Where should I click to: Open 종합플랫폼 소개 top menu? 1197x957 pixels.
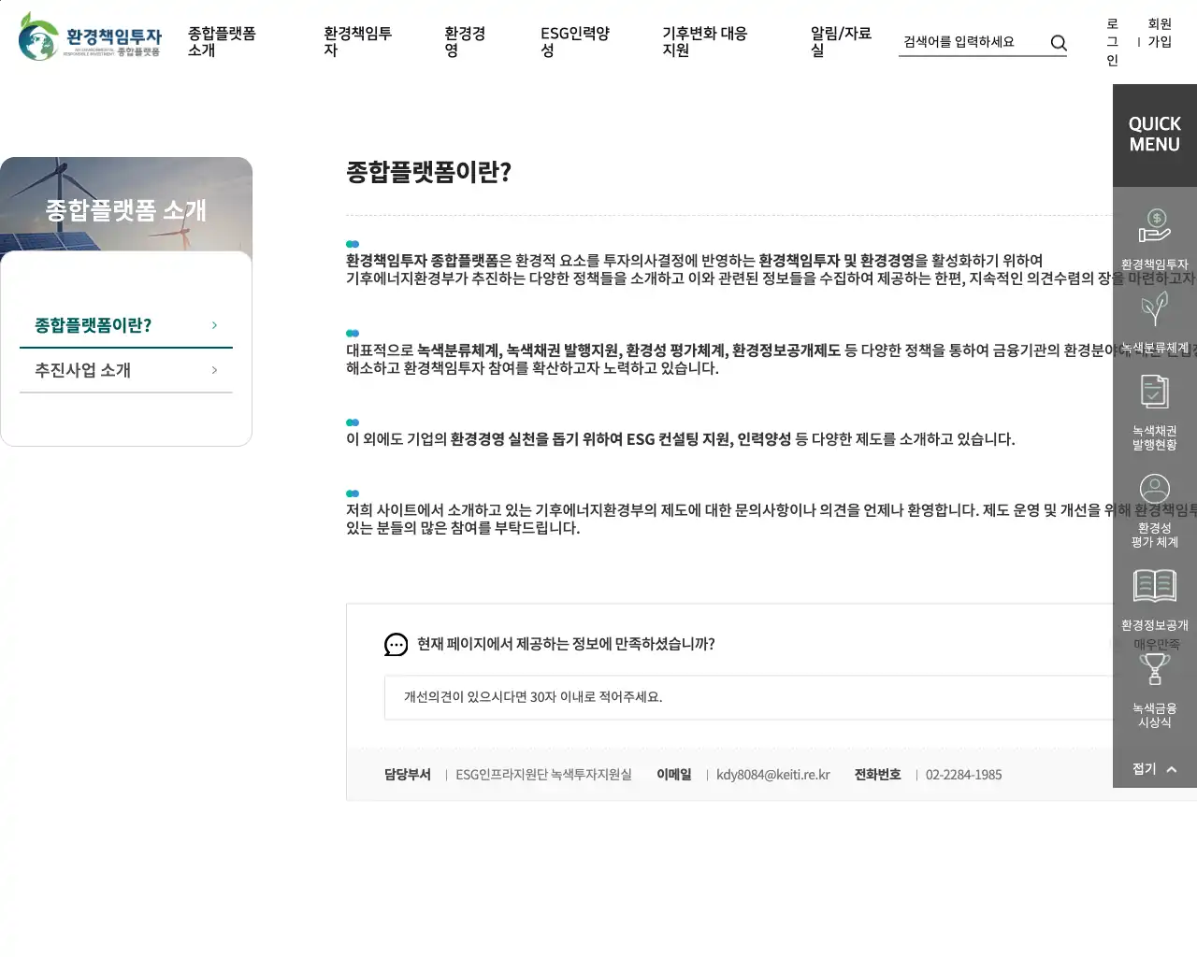click(222, 42)
